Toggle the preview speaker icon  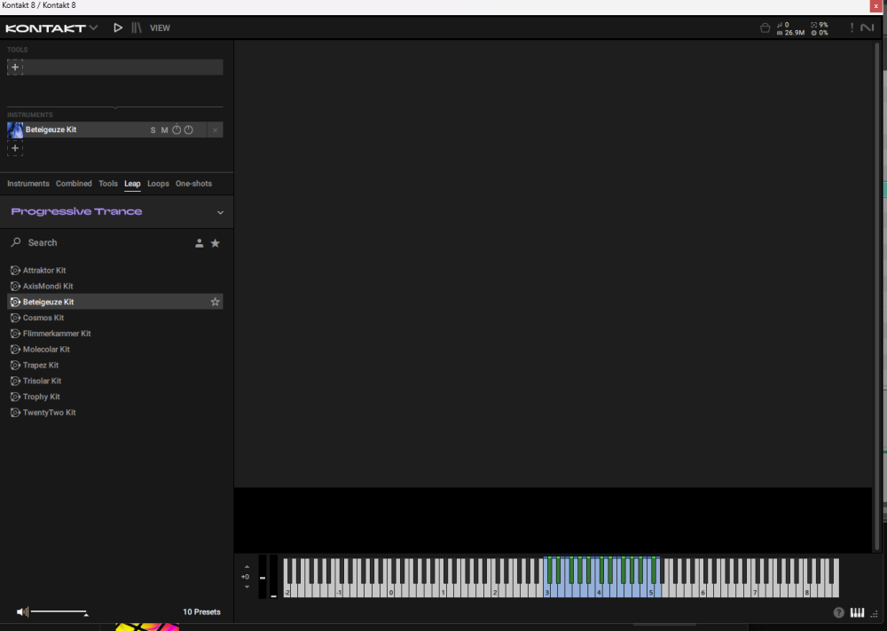(x=22, y=611)
